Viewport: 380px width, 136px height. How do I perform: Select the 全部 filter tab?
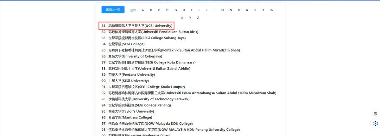click(133, 10)
